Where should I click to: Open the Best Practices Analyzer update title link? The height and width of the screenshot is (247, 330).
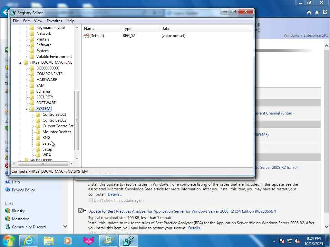click(182, 211)
